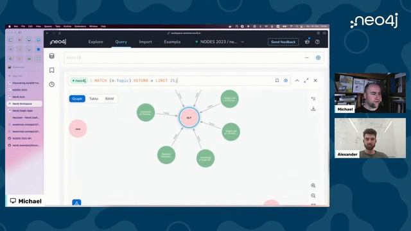Image resolution: width=411 pixels, height=231 pixels.
Task: Click the green node at the graph's lower left
Action: pos(166,155)
